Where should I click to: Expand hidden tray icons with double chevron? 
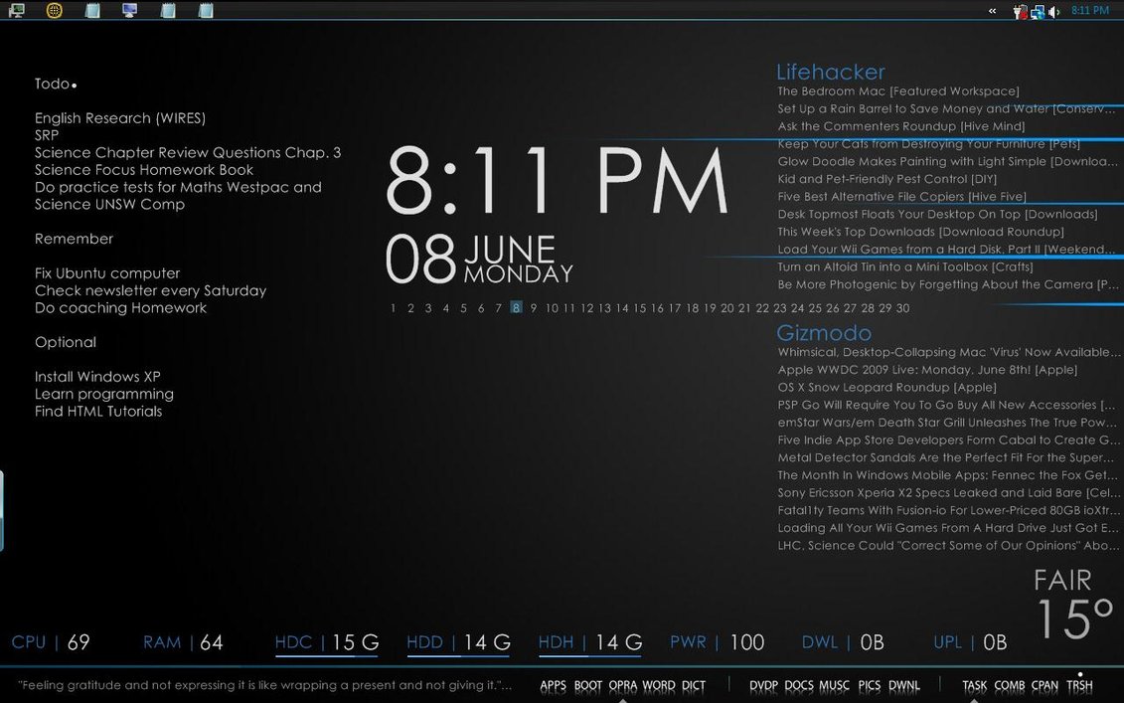(992, 11)
